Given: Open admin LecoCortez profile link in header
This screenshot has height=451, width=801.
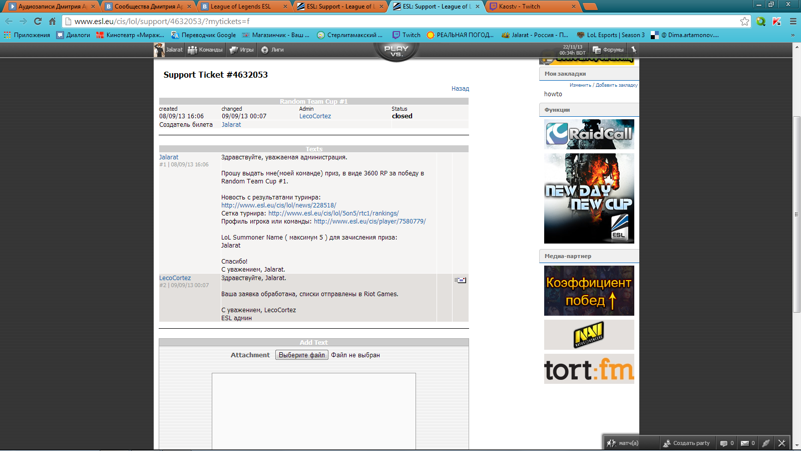Looking at the screenshot, I should tap(315, 116).
